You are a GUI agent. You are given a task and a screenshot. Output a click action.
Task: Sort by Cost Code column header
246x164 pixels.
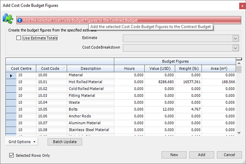point(51,68)
